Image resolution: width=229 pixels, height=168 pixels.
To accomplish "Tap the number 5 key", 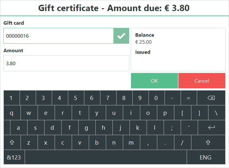I will (76, 98).
